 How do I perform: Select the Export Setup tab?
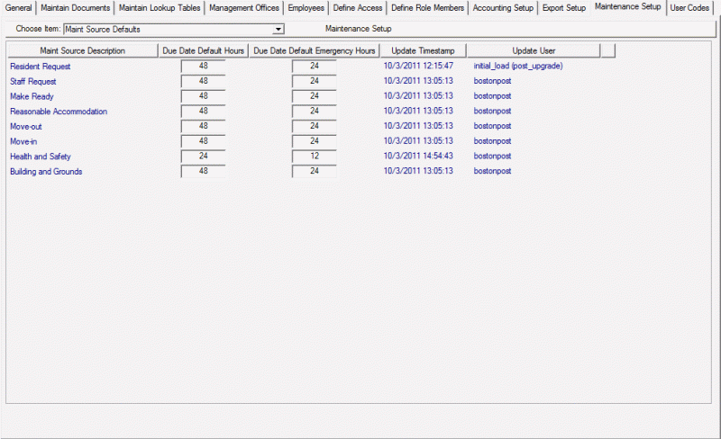click(564, 8)
